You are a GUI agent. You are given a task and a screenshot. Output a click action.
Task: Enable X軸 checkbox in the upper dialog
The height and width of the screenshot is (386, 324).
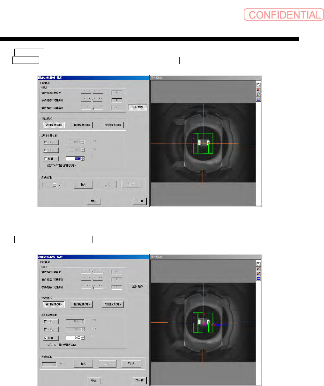tap(45, 142)
